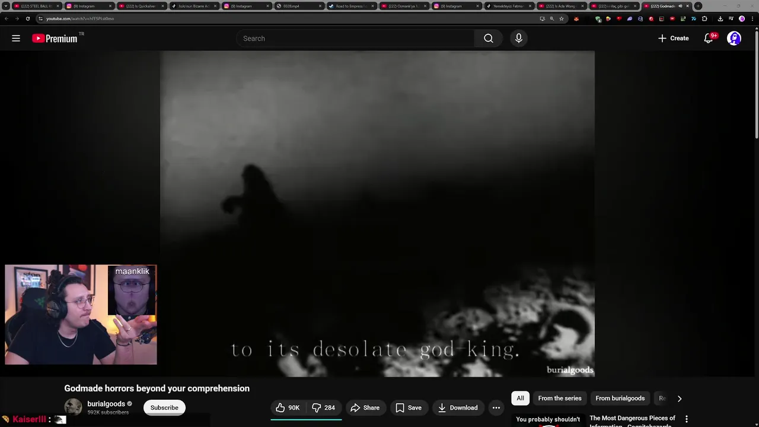759x427 pixels.
Task: Open a new browser tab
Action: point(698,6)
